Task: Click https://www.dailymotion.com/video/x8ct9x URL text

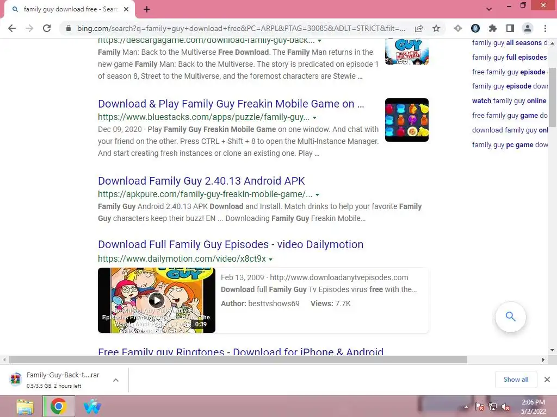Action: tap(182, 259)
